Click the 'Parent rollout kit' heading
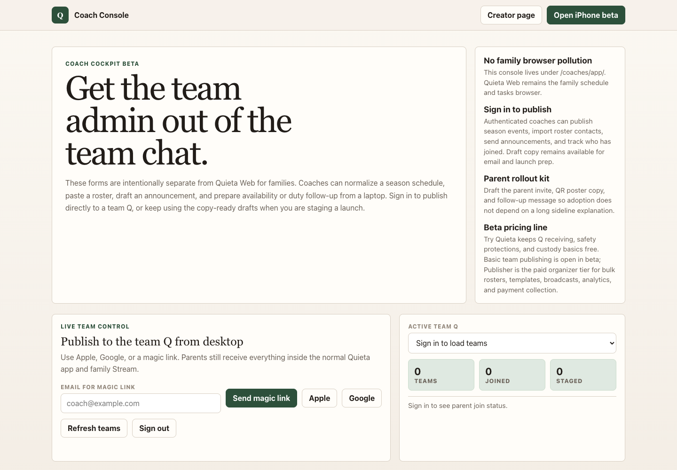This screenshot has height=470, width=677. 516,179
